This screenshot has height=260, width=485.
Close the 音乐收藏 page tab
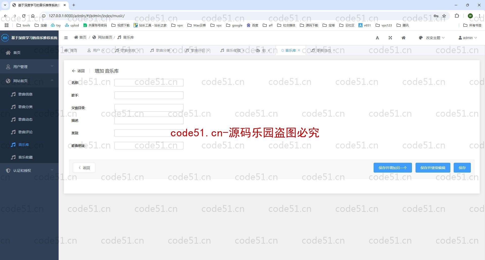pyautogui.click(x=244, y=50)
